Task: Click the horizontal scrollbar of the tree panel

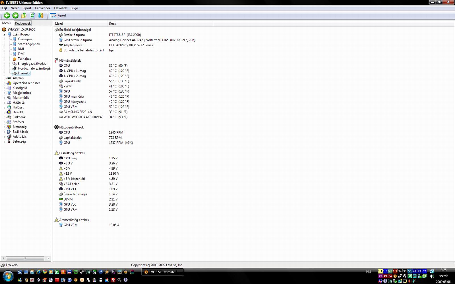Action: [x=25, y=258]
